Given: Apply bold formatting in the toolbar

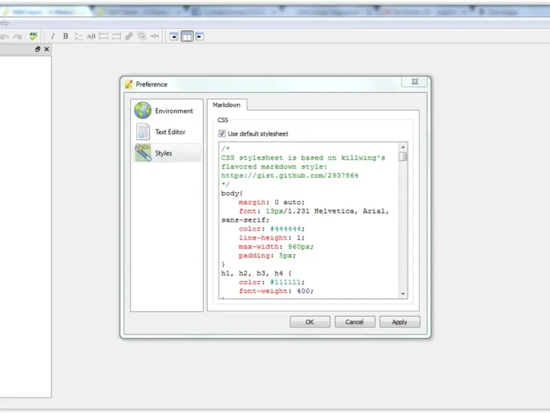Looking at the screenshot, I should (65, 36).
